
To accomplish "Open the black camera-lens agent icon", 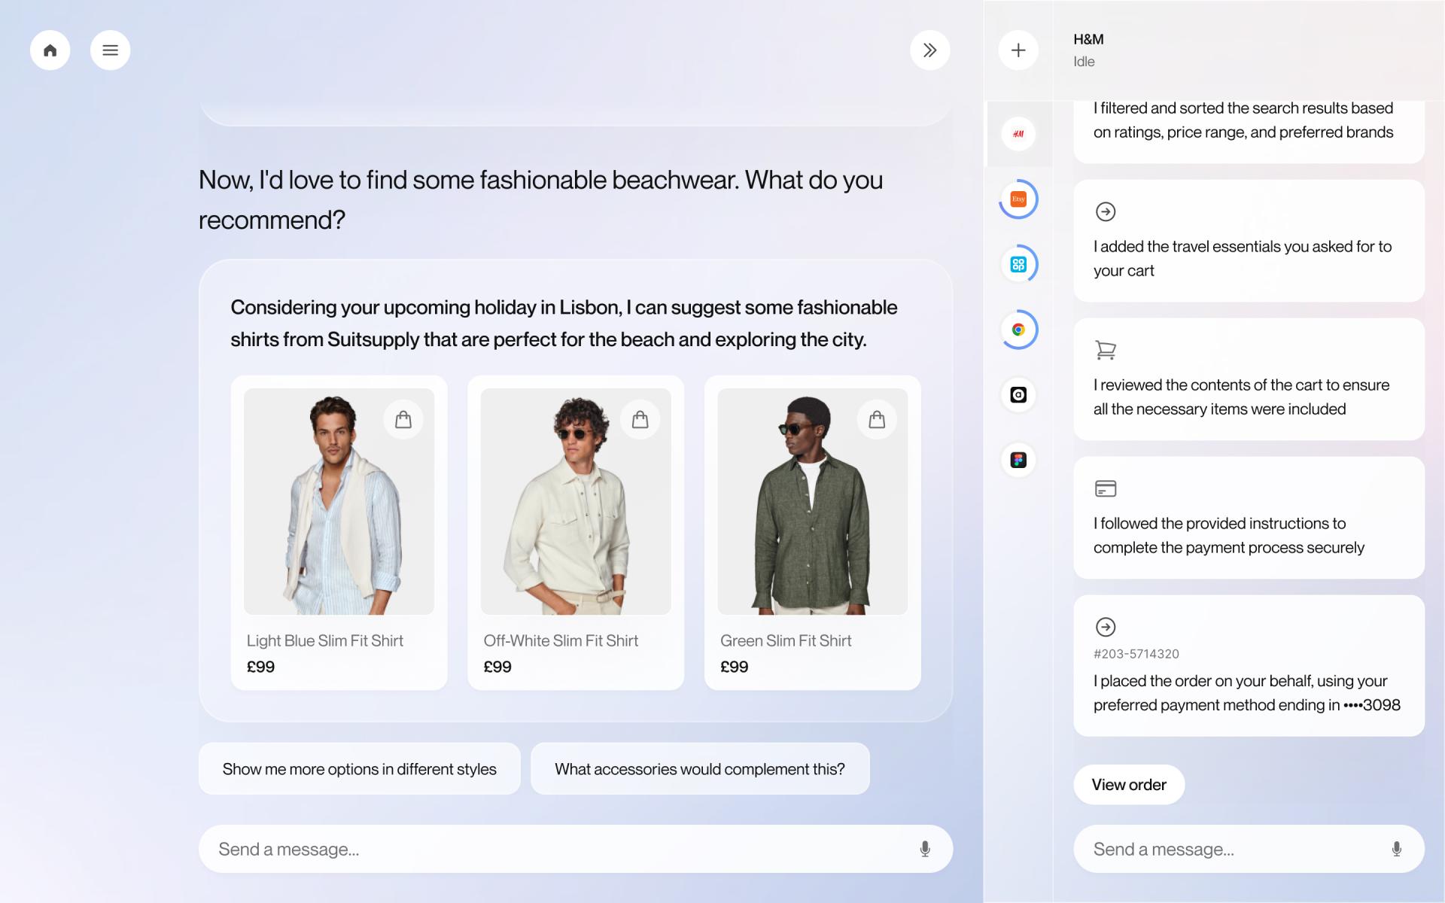I will tap(1018, 395).
